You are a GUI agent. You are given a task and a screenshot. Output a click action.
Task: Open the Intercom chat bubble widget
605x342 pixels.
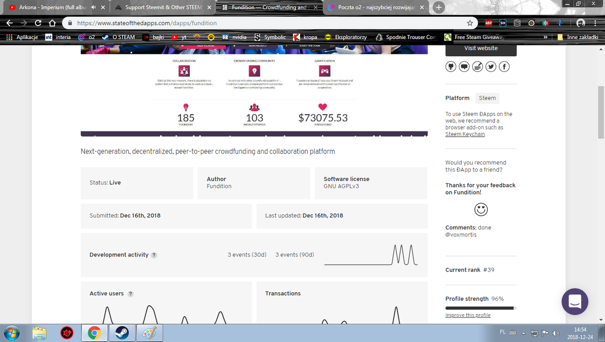coord(575,301)
